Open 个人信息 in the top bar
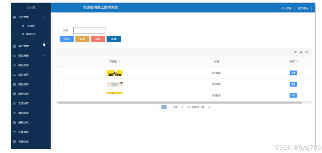322x153 pixels. 286,8
